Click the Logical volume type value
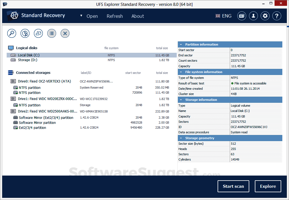Image resolution: width=289 pixels, height=200 pixels. (x=240, y=106)
